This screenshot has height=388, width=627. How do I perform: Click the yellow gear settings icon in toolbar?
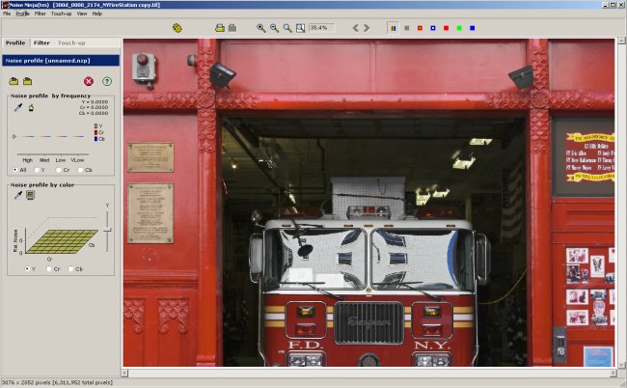(x=177, y=28)
